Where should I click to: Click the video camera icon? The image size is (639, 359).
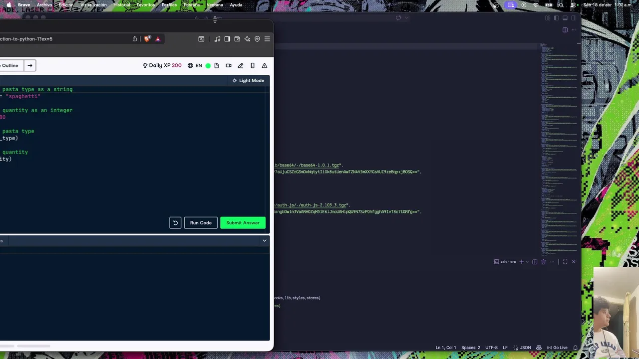pyautogui.click(x=229, y=65)
